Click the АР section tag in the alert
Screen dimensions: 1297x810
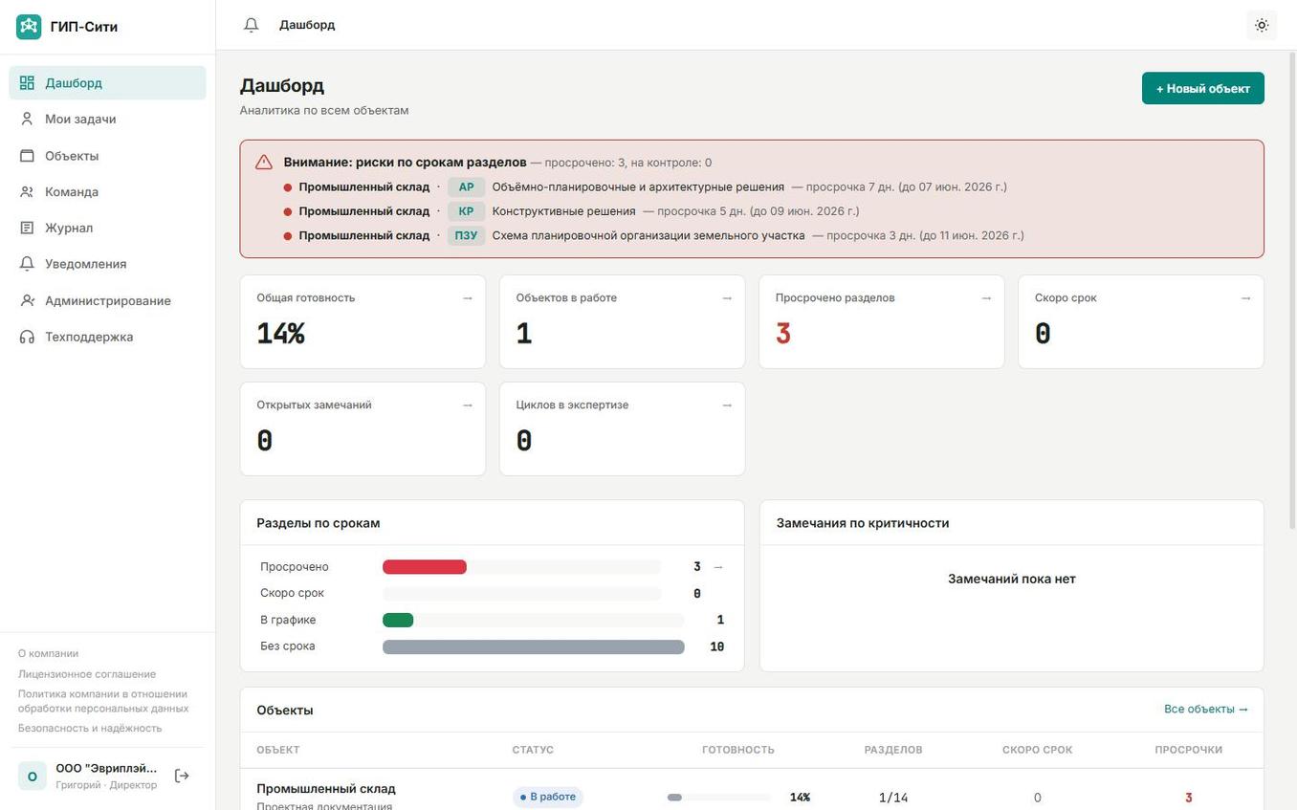466,187
